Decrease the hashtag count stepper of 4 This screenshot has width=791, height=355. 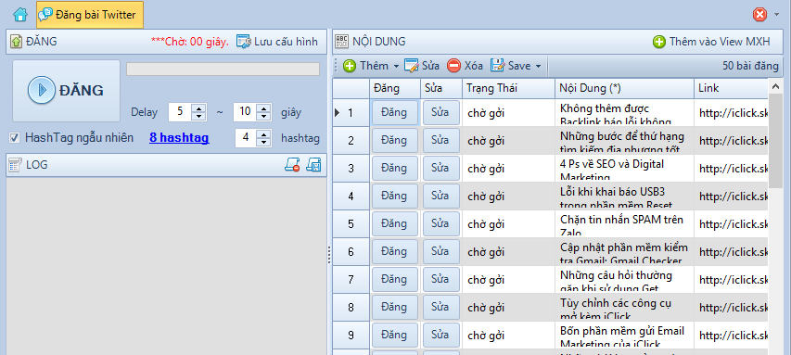263,142
